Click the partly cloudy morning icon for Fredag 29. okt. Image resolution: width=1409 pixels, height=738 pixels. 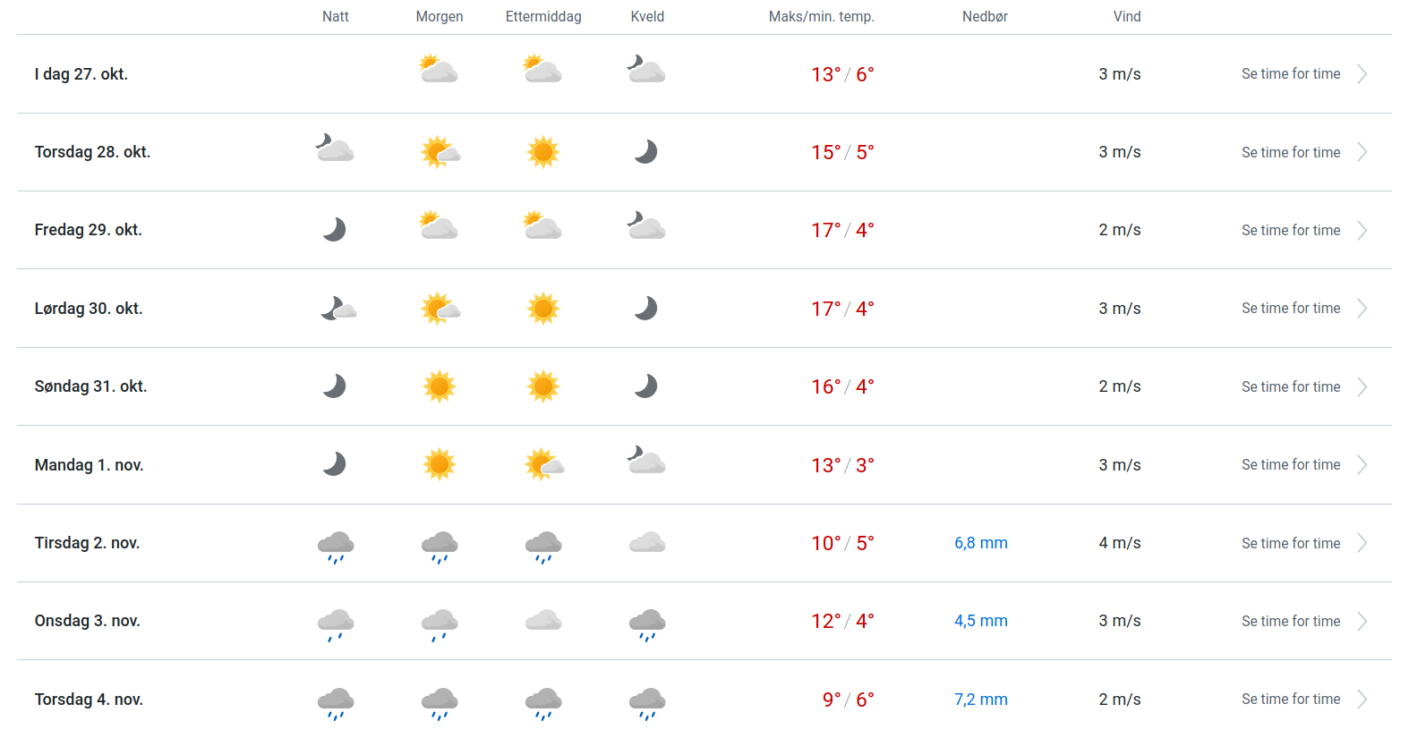439,226
